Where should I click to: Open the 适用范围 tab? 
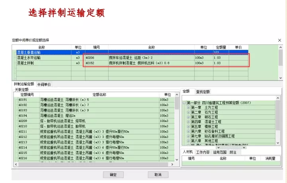[x=219, y=152]
